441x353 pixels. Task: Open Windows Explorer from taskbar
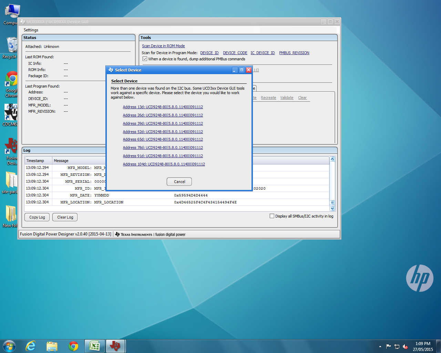[52, 346]
